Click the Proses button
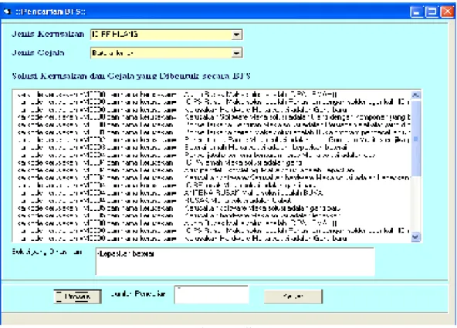The height and width of the screenshot is (328, 457). [77, 296]
